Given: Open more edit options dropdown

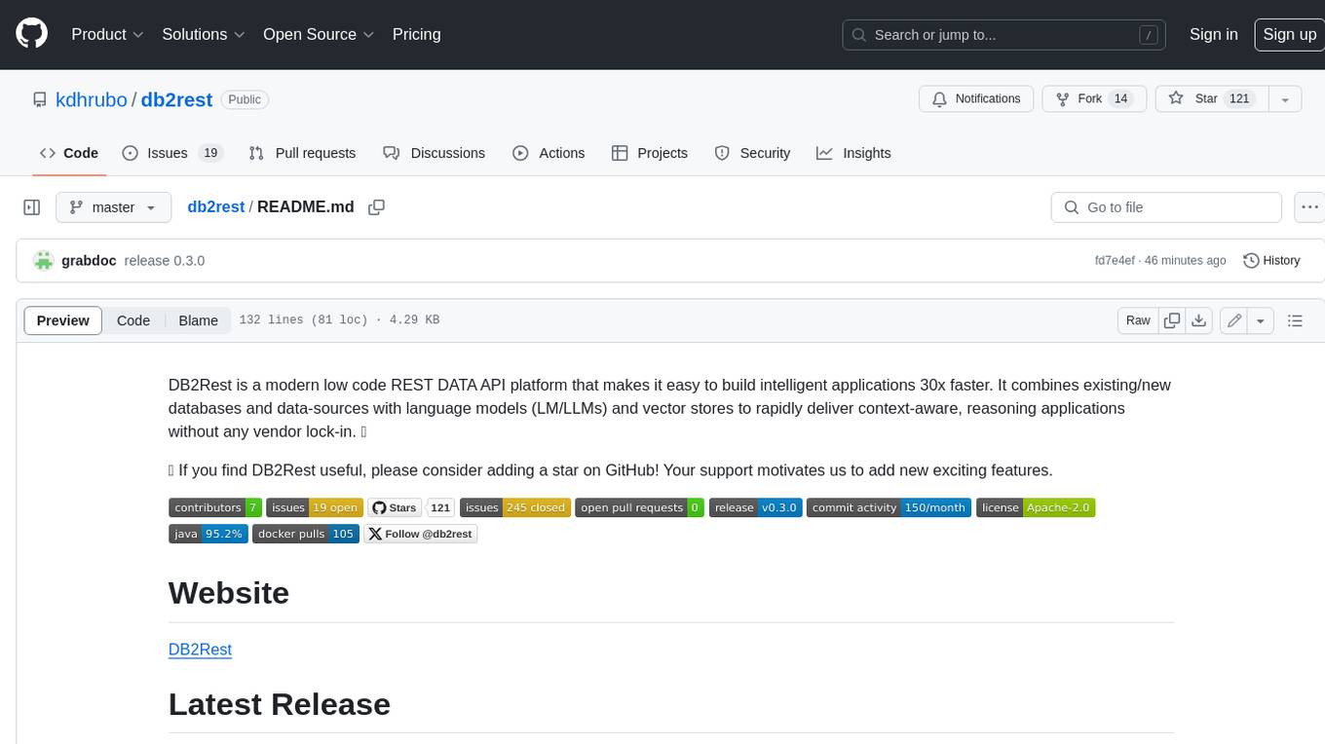Looking at the screenshot, I should (x=1261, y=320).
